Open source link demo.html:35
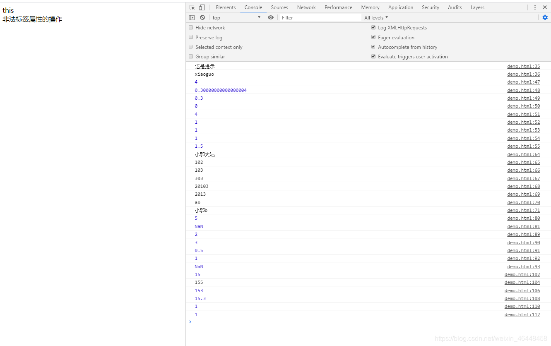 tap(523, 66)
